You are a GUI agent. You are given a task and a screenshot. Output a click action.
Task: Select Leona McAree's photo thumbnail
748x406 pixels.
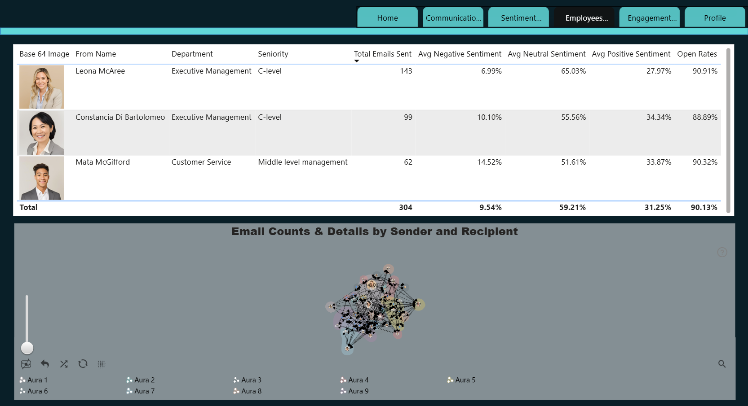coord(42,87)
